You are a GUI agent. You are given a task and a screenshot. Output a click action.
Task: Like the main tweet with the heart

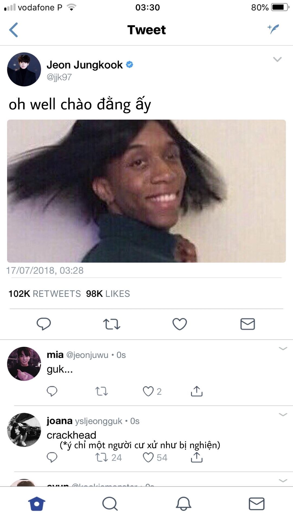pyautogui.click(x=180, y=324)
